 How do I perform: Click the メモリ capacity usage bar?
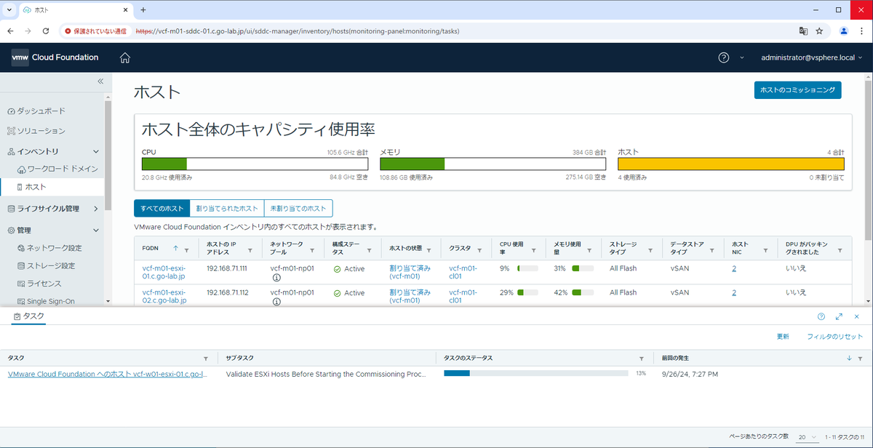click(493, 164)
